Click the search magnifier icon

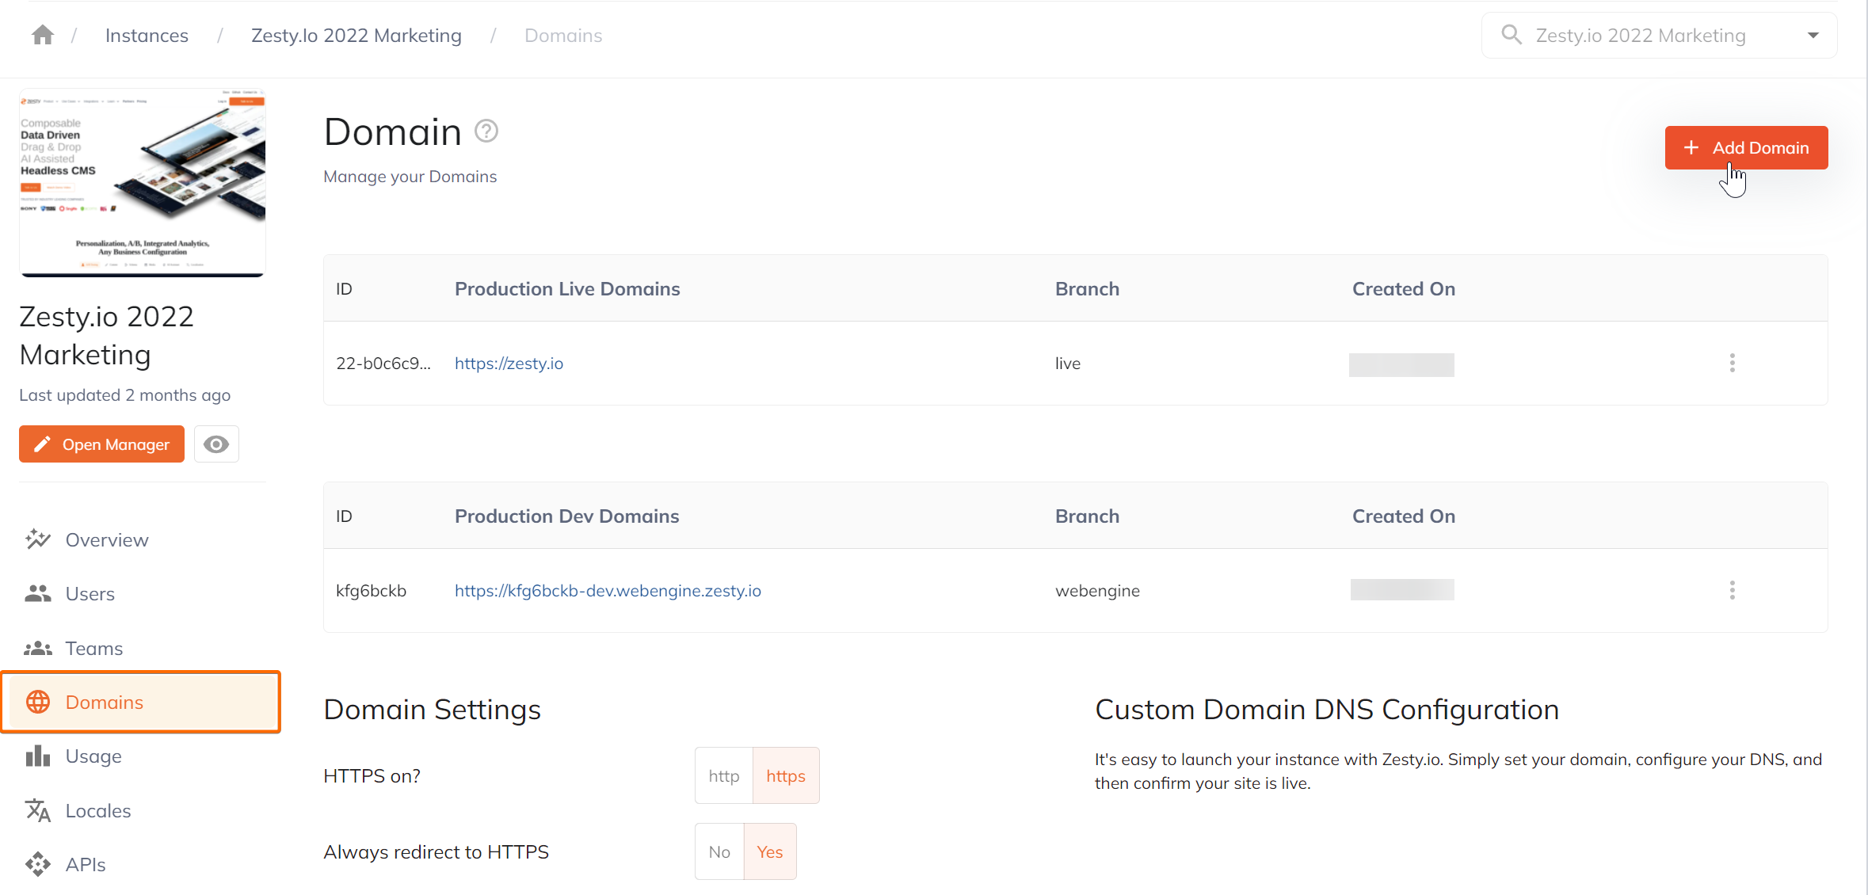[1512, 35]
